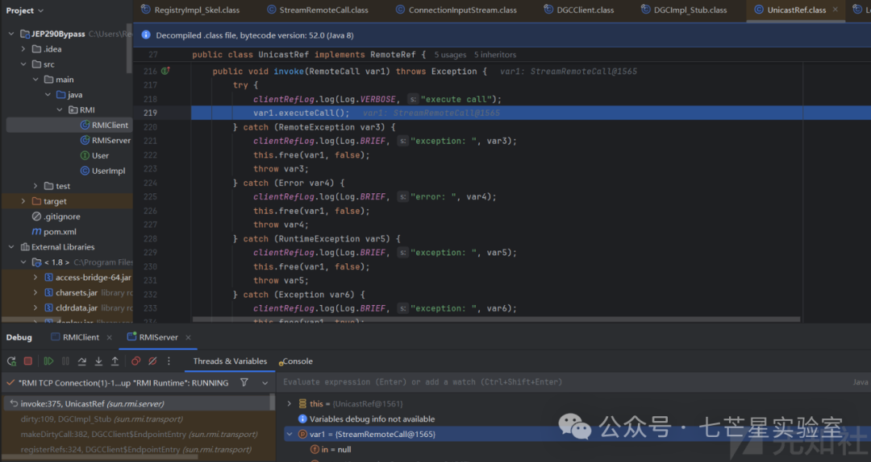Screen dimensions: 871x462
Task: Select frame makeDirtyCall:382
Action: (138, 435)
